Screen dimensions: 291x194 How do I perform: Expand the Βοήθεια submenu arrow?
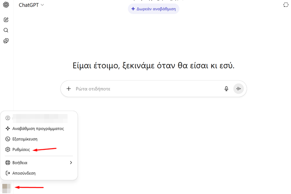71,163
